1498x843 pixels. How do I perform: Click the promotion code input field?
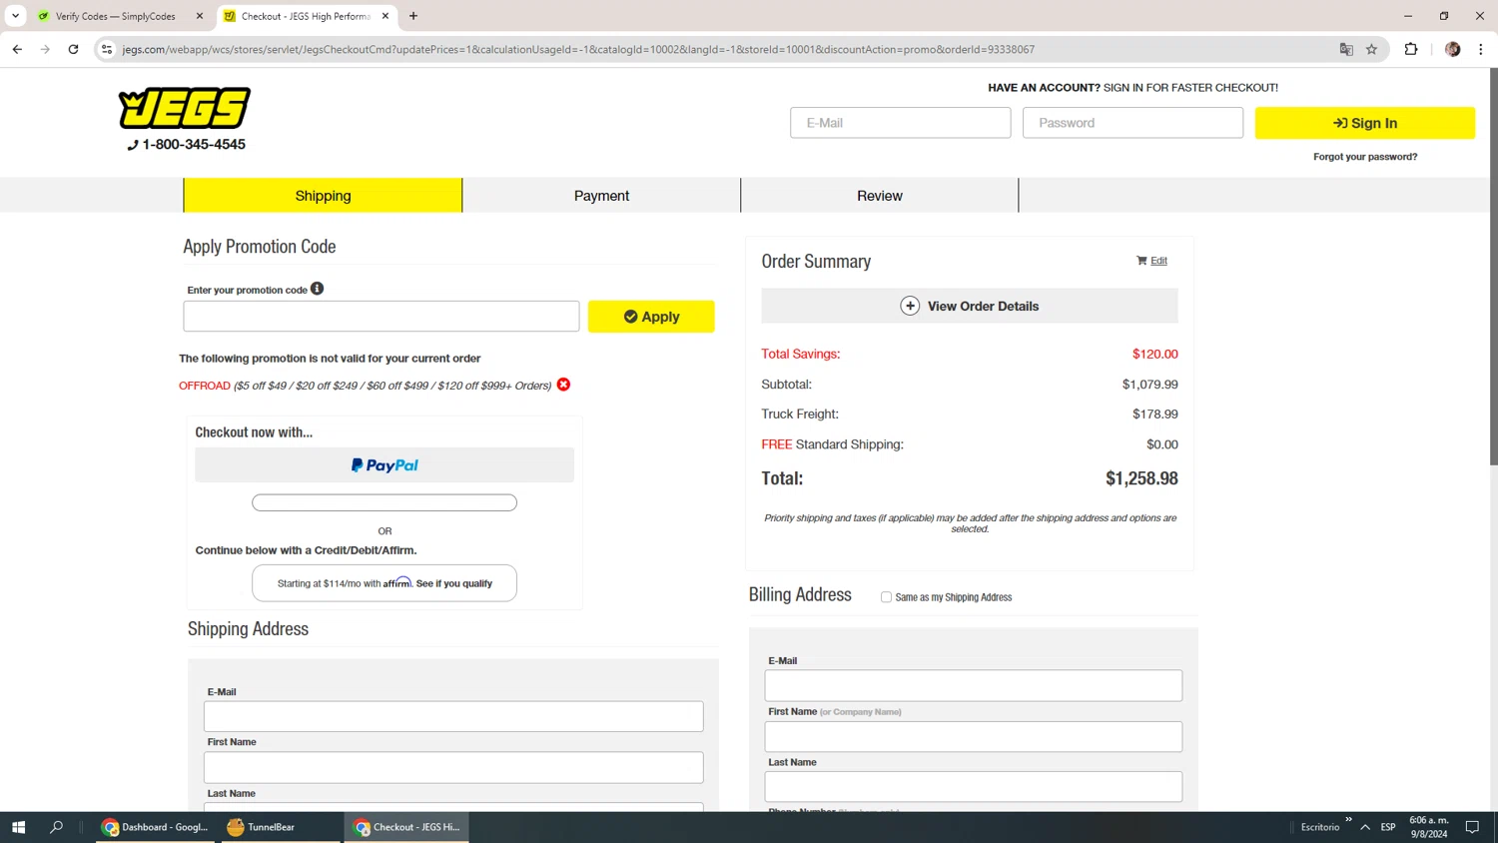click(x=381, y=317)
